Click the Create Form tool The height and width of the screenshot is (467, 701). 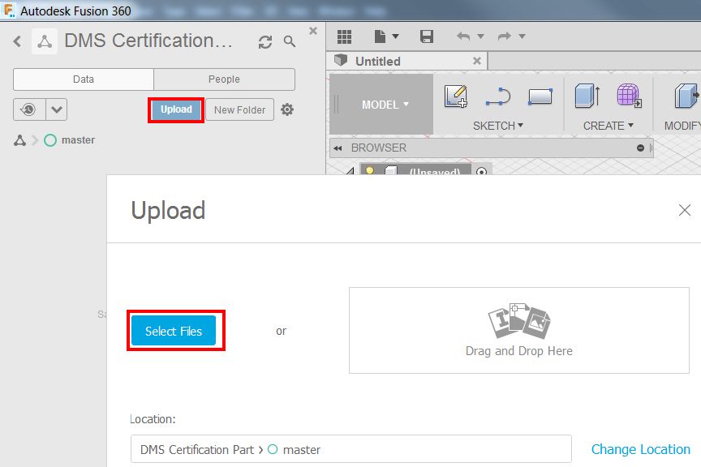pos(629,96)
